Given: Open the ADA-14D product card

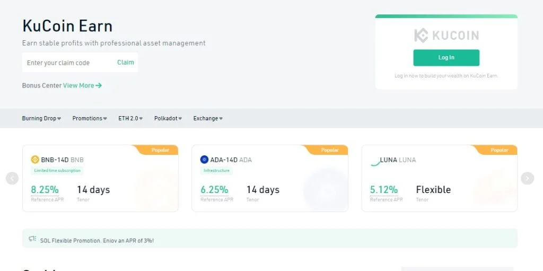Looking at the screenshot, I should coord(270,178).
